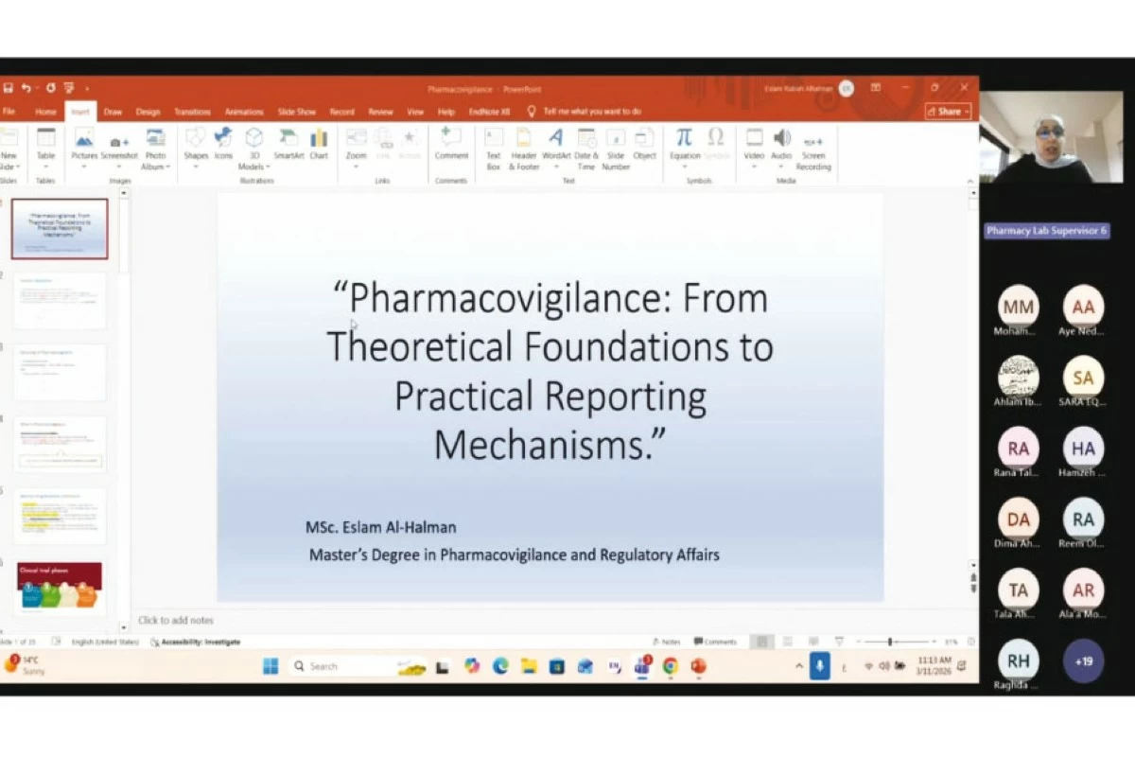Switch to the Home tab
Screen dimensions: 1135x757
(x=45, y=112)
